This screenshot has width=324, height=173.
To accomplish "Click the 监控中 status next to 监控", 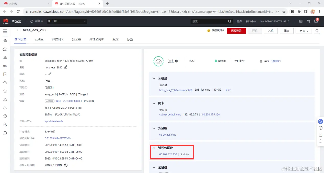I will 220,61.
